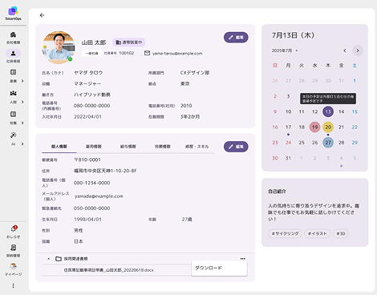
Task: Open マイページ avatar icon in sidebar
Action: [x=13, y=266]
